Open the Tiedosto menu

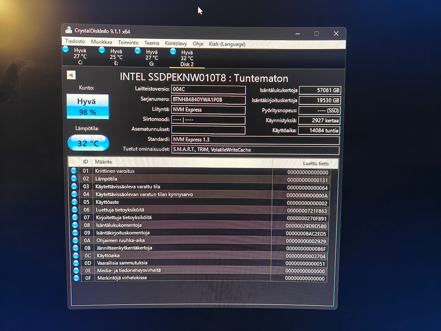[75, 41]
